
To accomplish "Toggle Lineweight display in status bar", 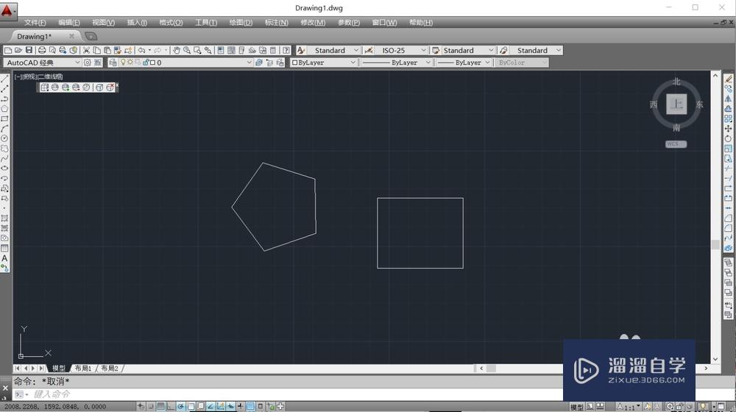I will click(x=241, y=406).
